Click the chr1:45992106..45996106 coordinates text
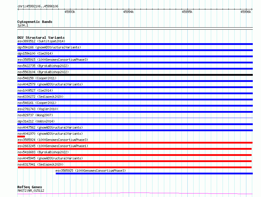Viewport: 261px width, 197px height. [38, 6]
